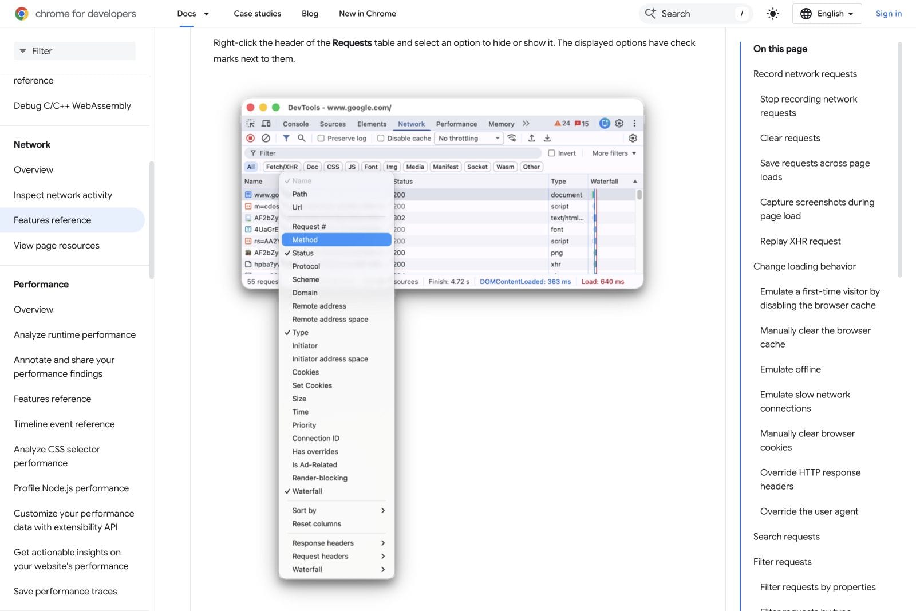
Task: Open the Docs dropdown arrow
Action: pos(206,14)
